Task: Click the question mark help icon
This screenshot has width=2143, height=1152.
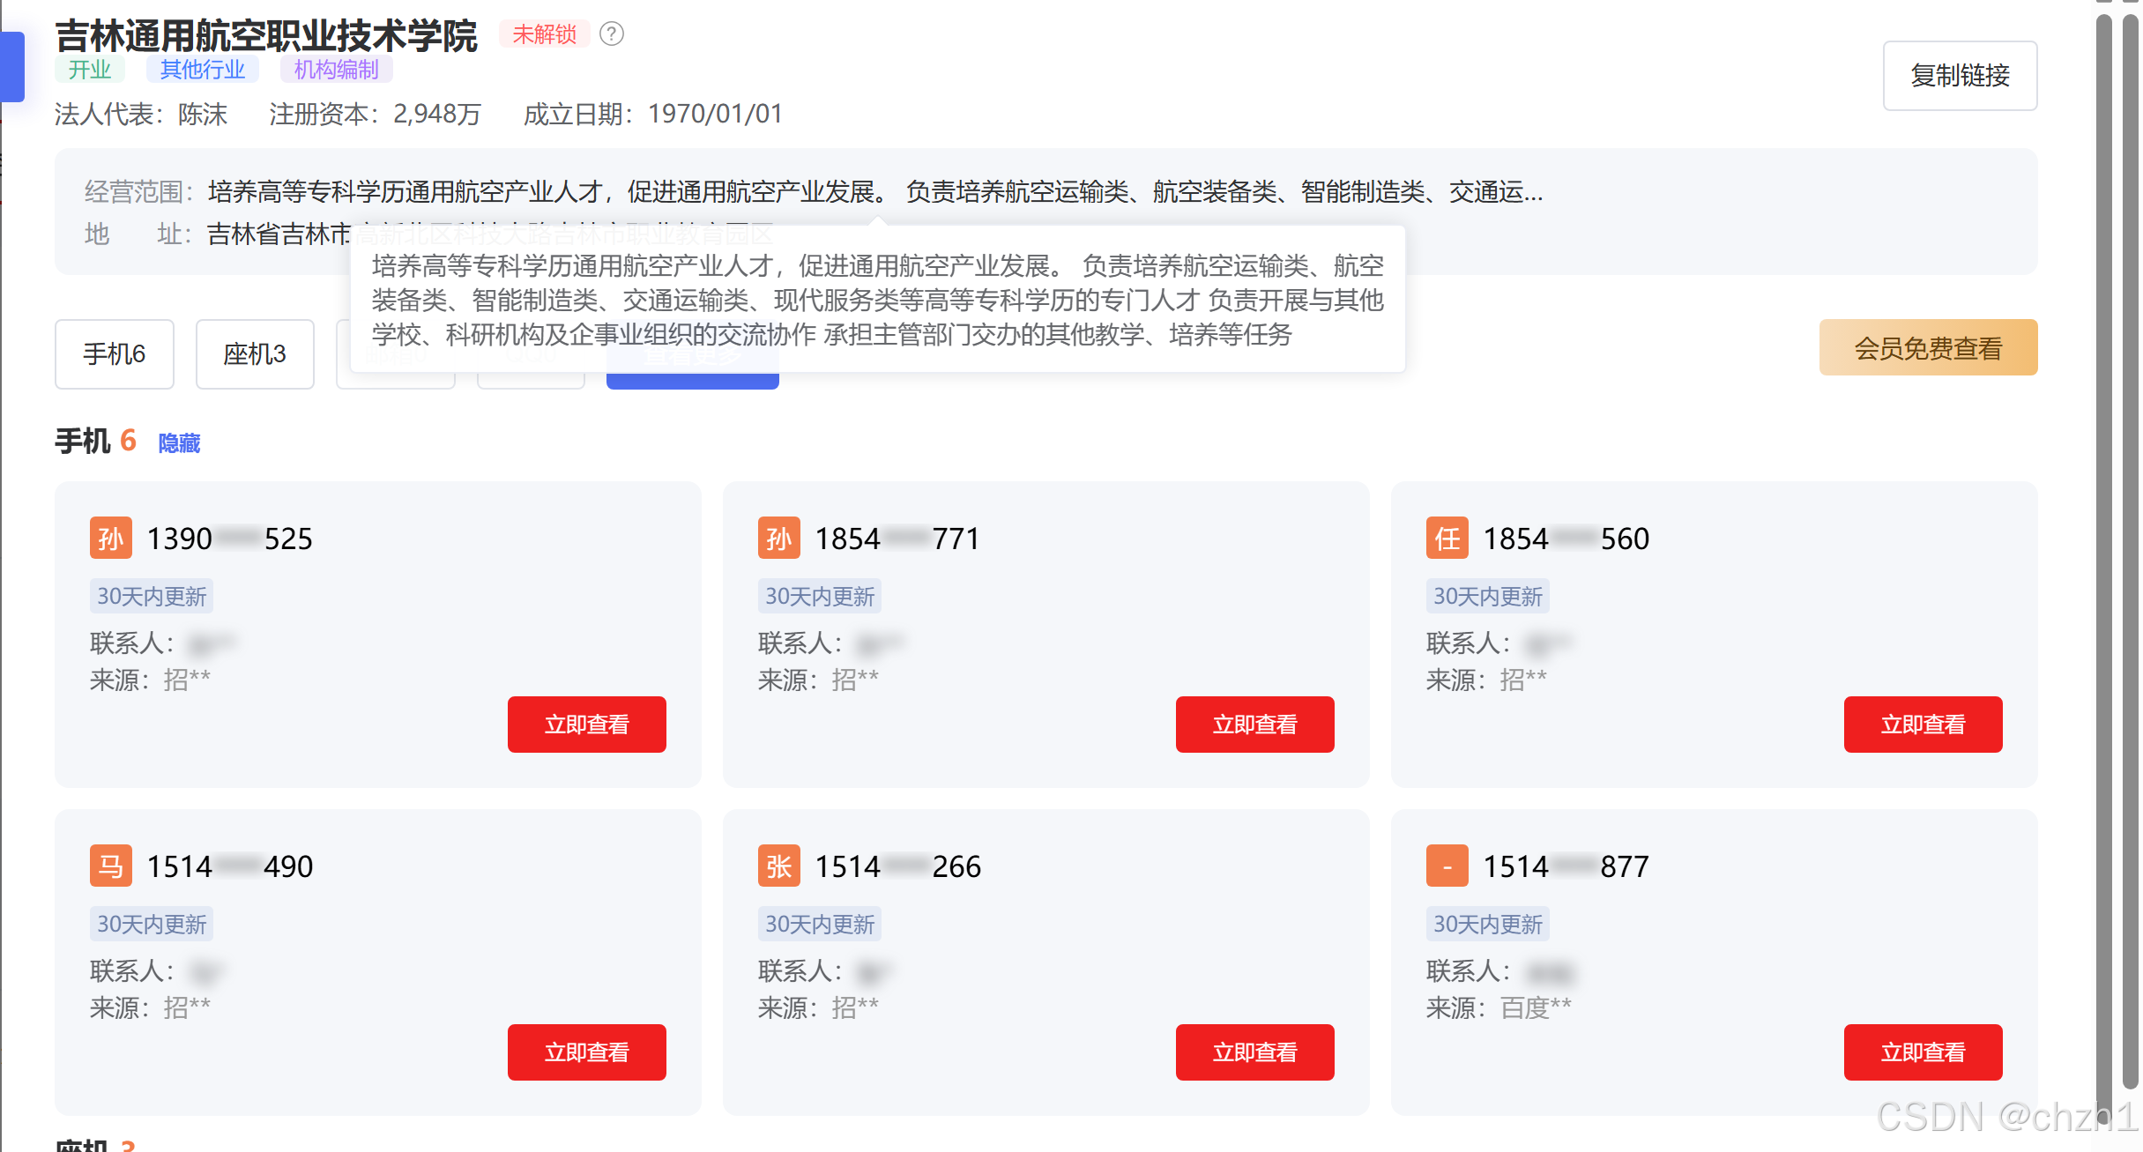Action: (611, 33)
